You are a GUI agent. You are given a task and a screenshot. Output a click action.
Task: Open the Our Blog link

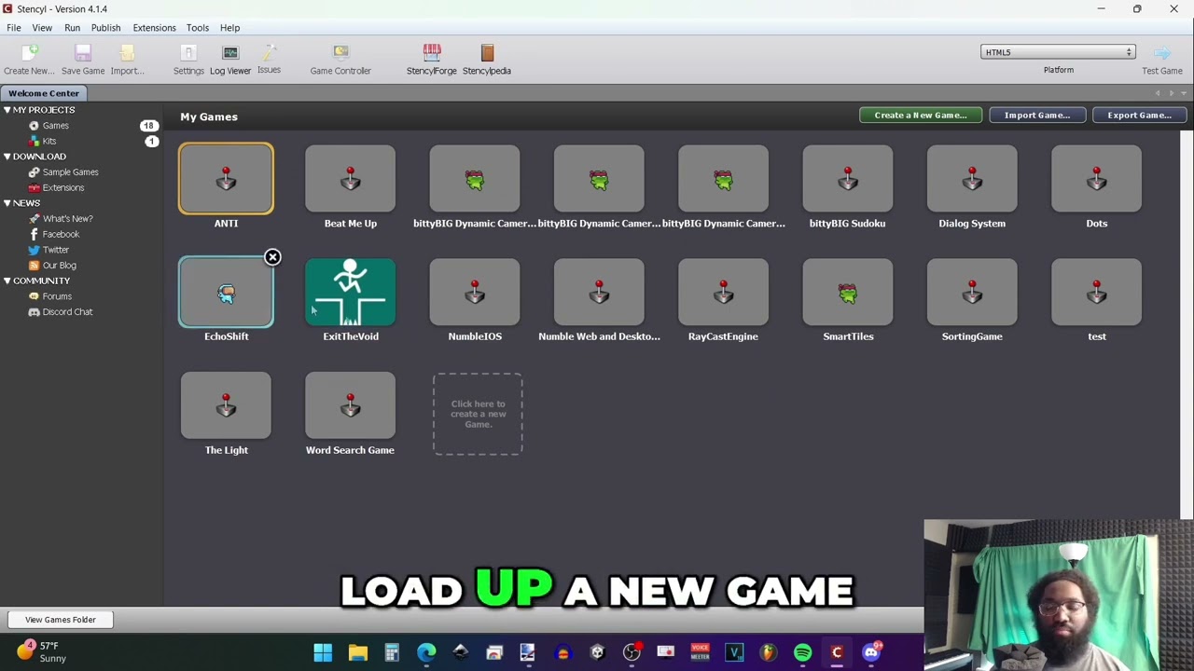[59, 266]
